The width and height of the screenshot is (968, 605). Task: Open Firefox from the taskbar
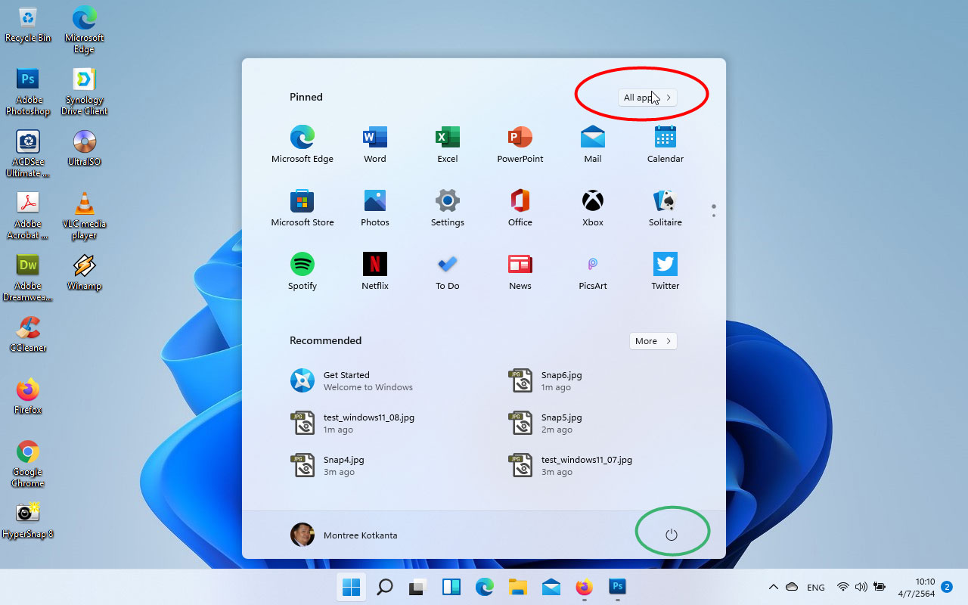coord(584,587)
